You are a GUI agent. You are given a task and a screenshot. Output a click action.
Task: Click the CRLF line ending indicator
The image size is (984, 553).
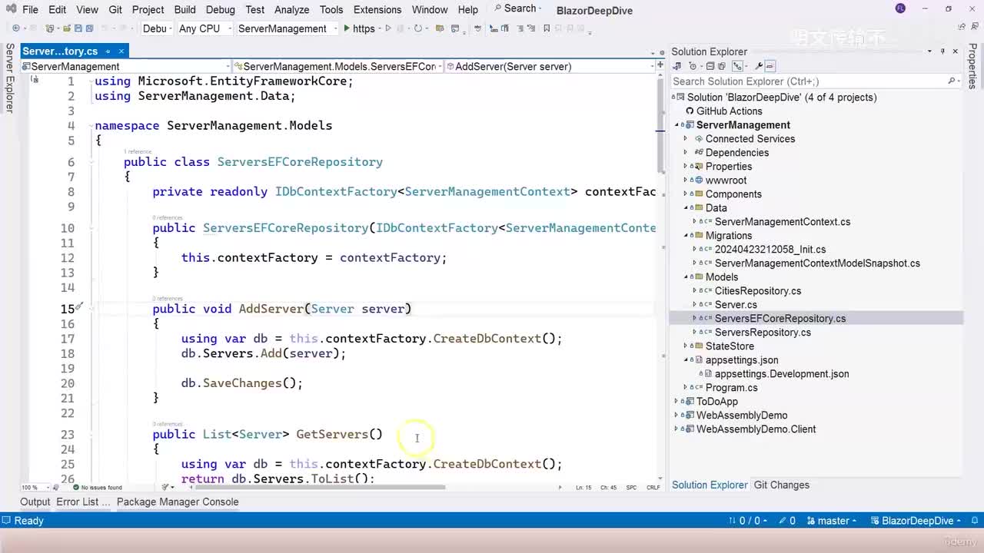tap(653, 487)
